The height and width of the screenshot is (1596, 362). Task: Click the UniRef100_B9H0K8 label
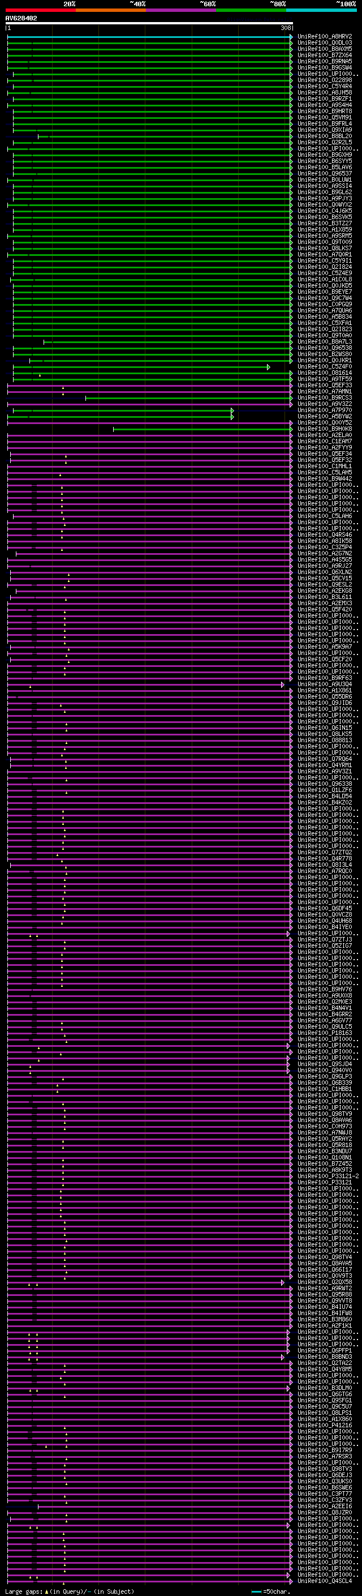(325, 429)
